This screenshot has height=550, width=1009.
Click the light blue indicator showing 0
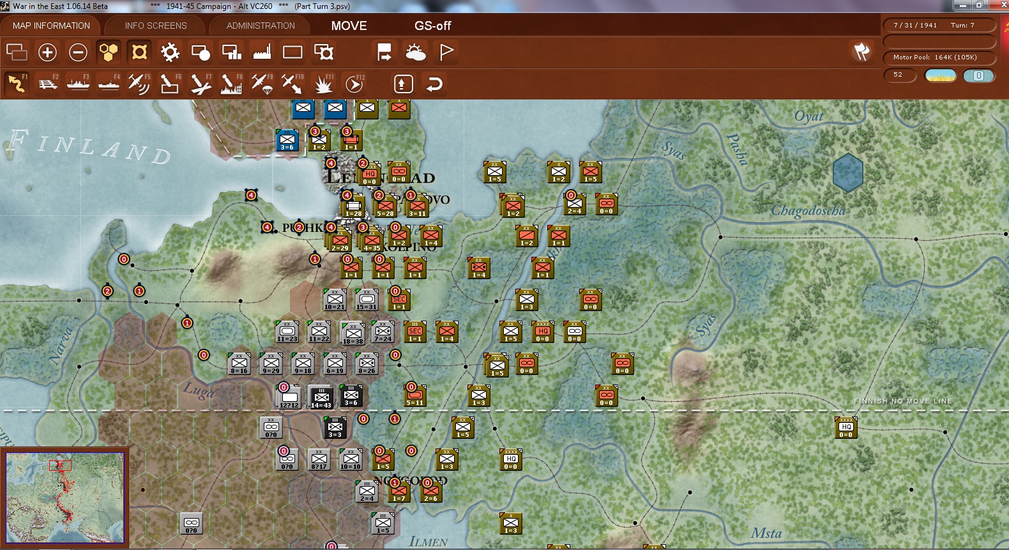pos(978,75)
